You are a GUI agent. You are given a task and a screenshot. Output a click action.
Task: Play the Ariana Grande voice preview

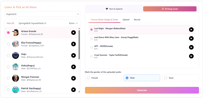(x=74, y=33)
